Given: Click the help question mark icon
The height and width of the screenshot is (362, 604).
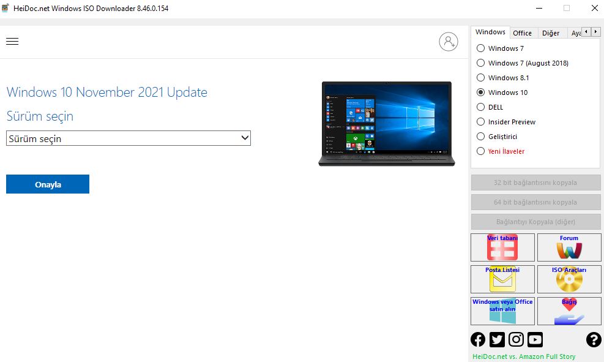Looking at the screenshot, I should point(594,339).
